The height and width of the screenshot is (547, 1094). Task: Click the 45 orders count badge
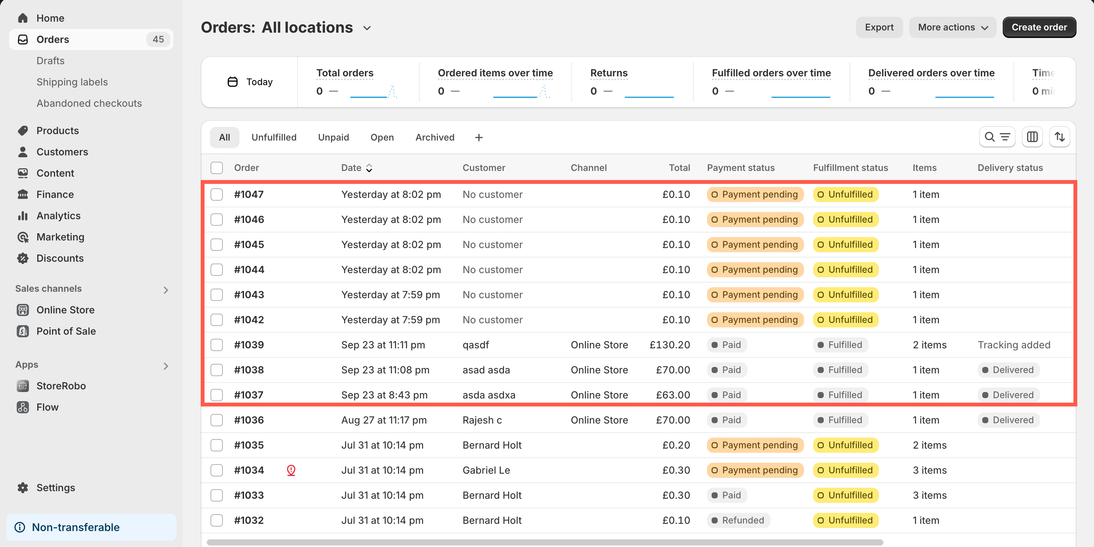158,40
